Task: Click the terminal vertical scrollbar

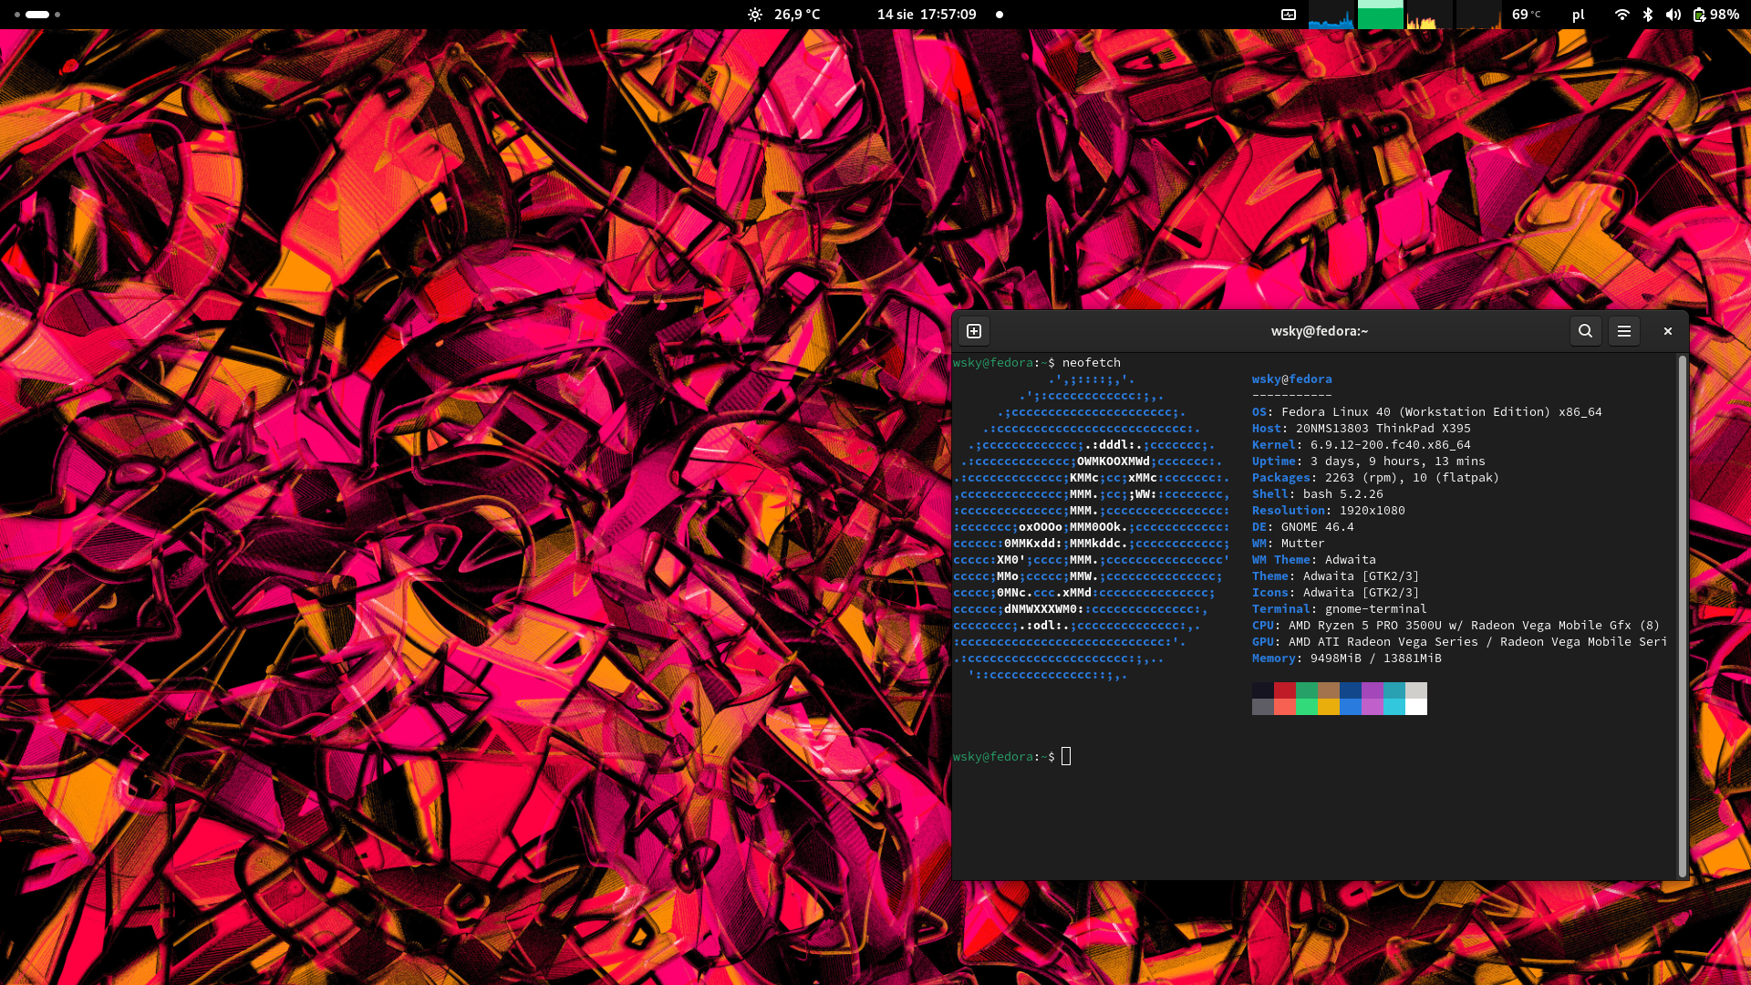Action: [x=1682, y=616]
